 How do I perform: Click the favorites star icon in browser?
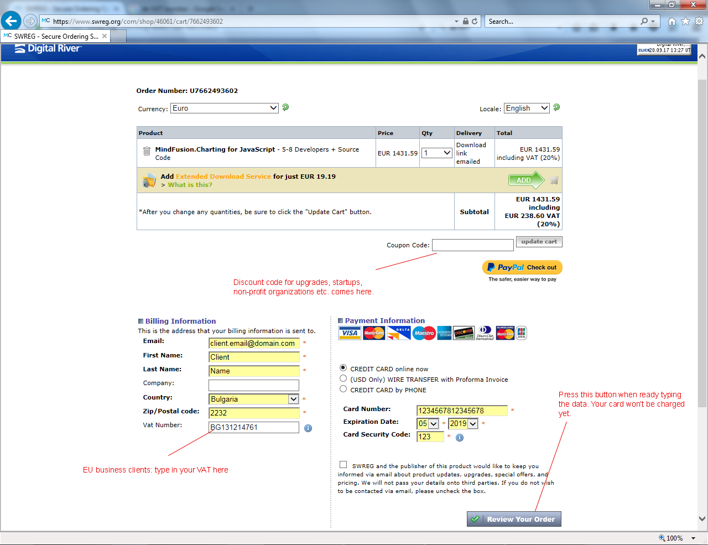click(685, 21)
